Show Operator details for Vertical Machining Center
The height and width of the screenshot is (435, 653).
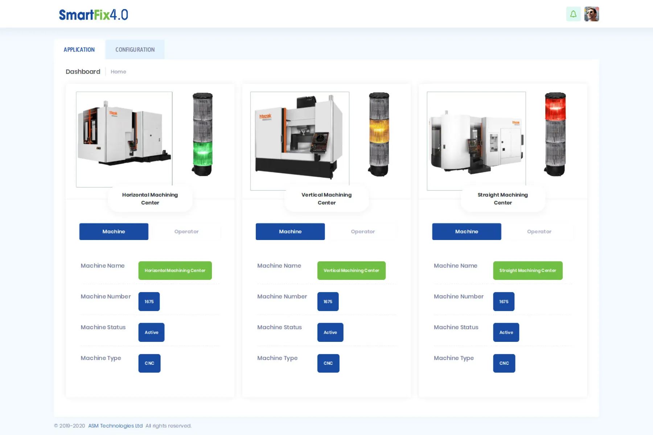point(363,232)
